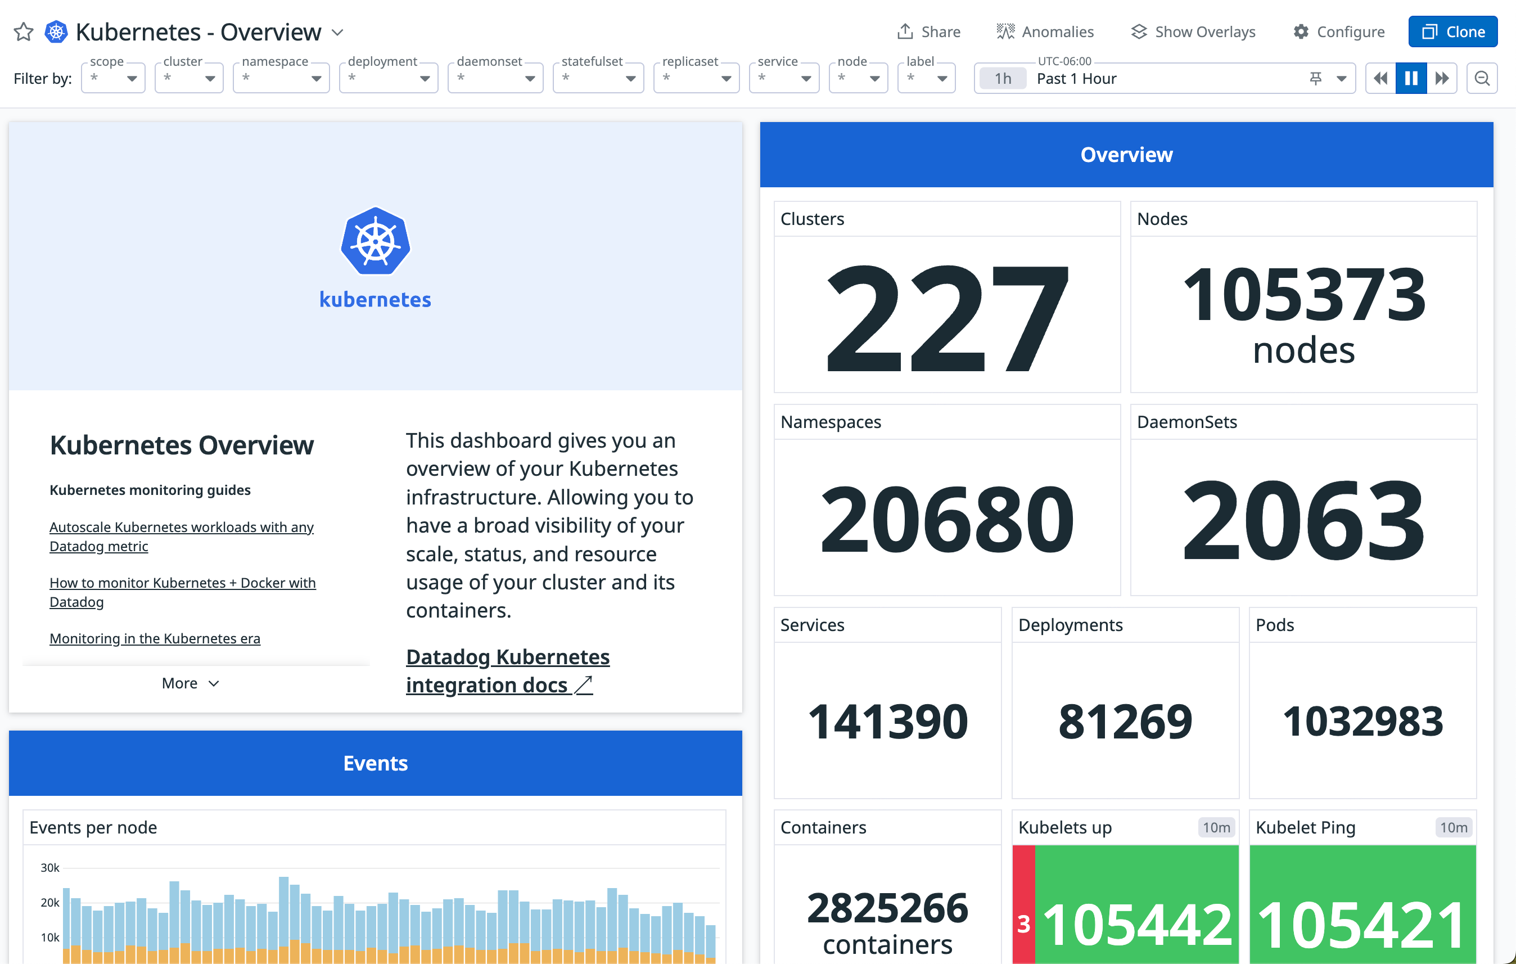1516x964 pixels.
Task: Click the 1h time badge
Action: pos(1003,79)
